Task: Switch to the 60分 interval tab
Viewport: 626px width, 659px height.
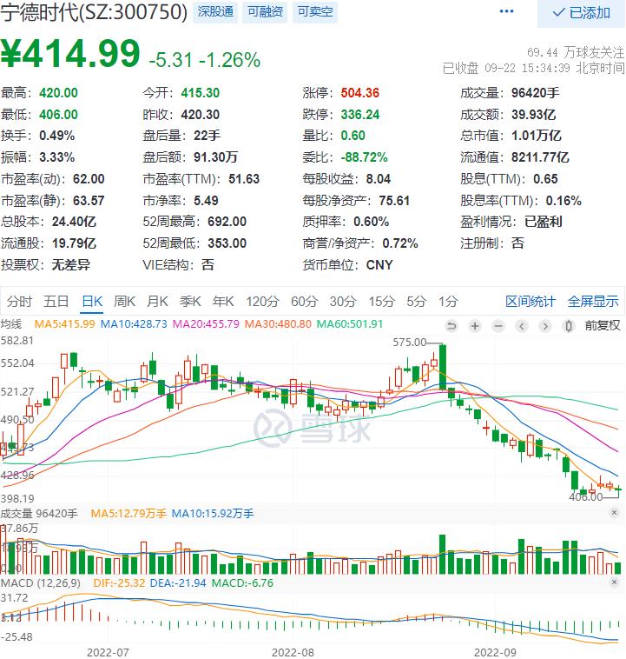Action: point(305,302)
